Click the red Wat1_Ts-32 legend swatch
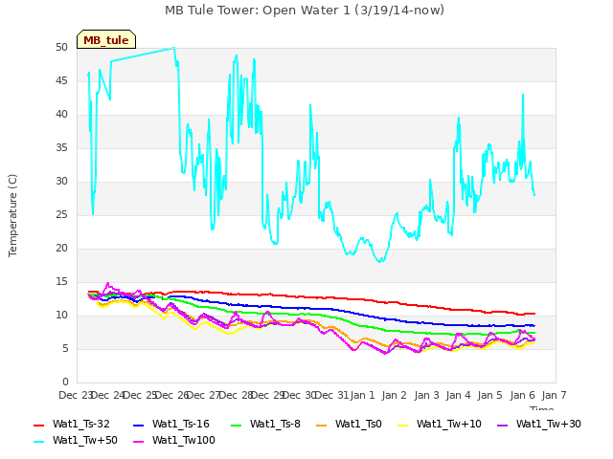Image resolution: width=613 pixels, height=459 pixels. (39, 425)
